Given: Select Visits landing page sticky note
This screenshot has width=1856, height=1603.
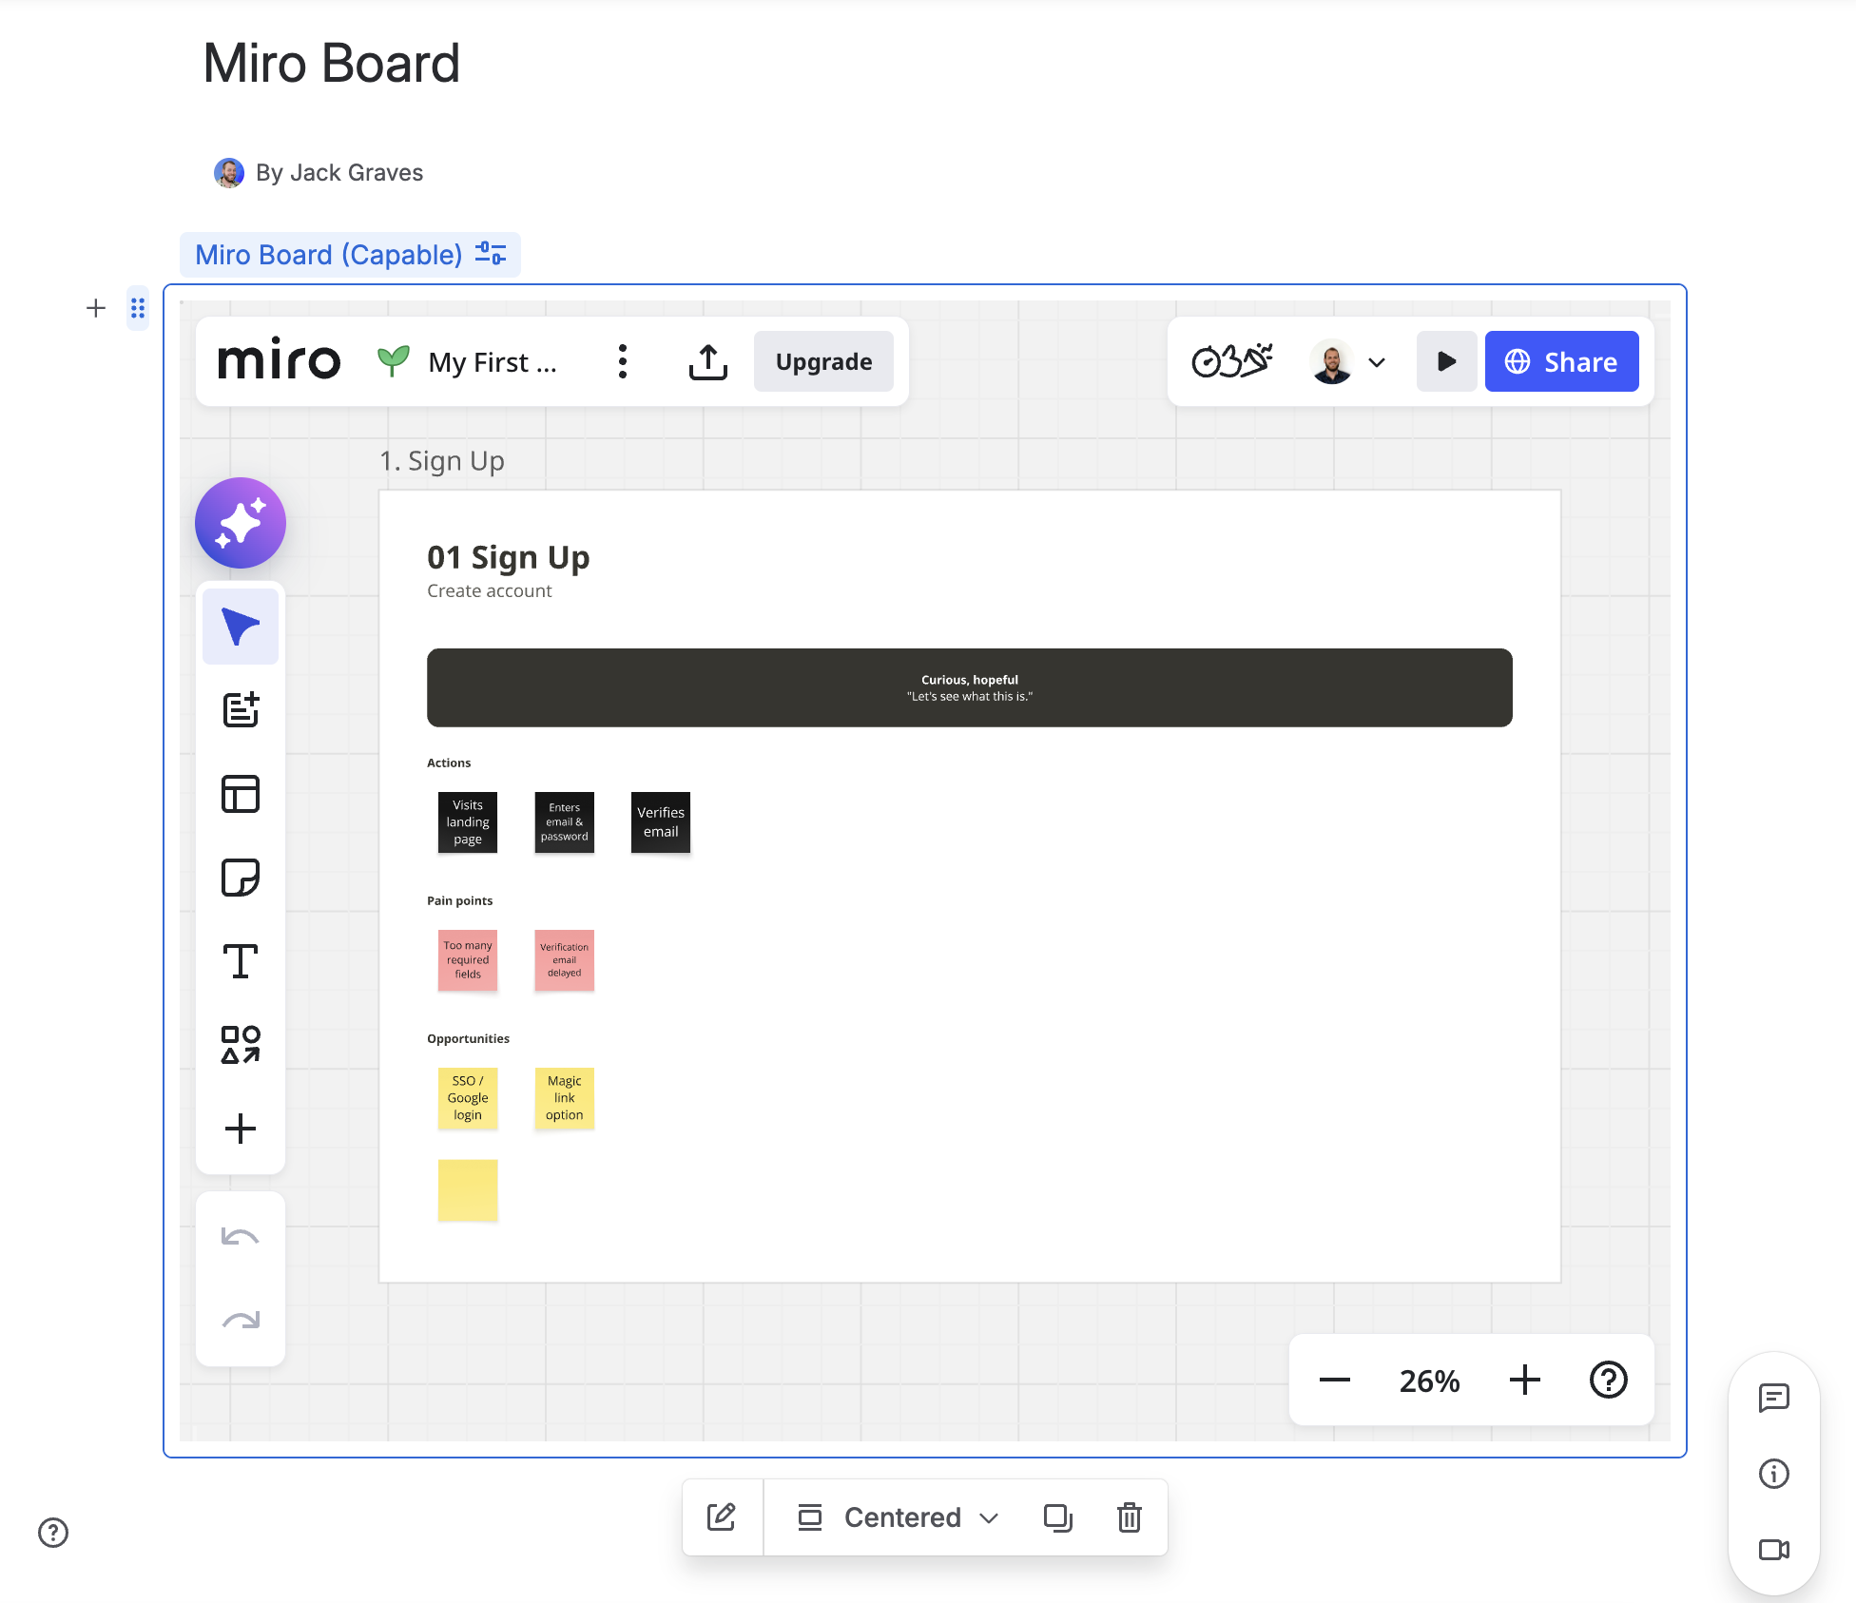Looking at the screenshot, I should [x=468, y=822].
